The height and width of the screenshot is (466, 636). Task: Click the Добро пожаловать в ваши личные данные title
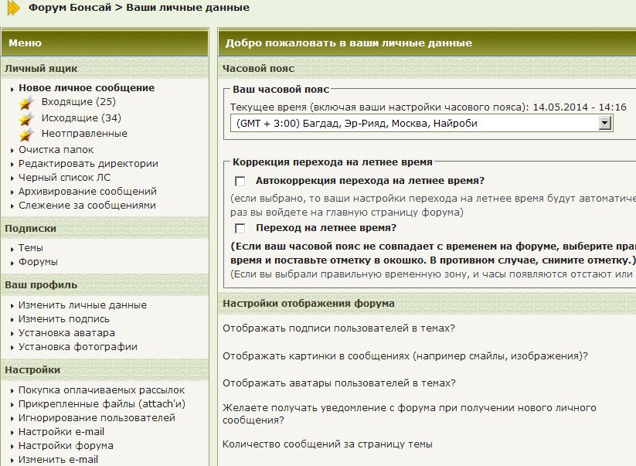(x=349, y=43)
